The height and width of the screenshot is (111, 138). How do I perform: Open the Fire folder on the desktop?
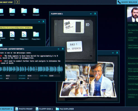pyautogui.click(x=24, y=12)
